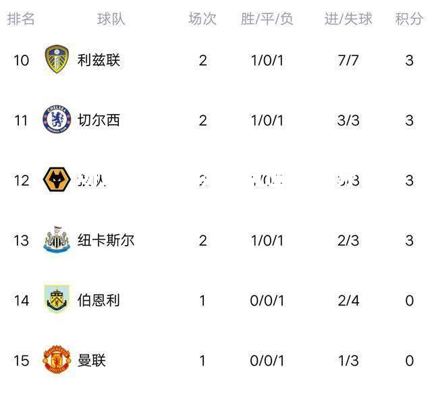
Task: Open team page for 利兹联
Action: [99, 60]
